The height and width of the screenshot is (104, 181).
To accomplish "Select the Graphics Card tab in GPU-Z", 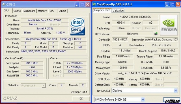I will pyautogui.click(x=102, y=10).
